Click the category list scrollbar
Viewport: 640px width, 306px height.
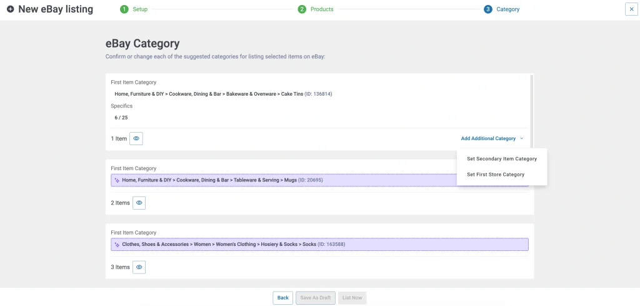coord(531,110)
